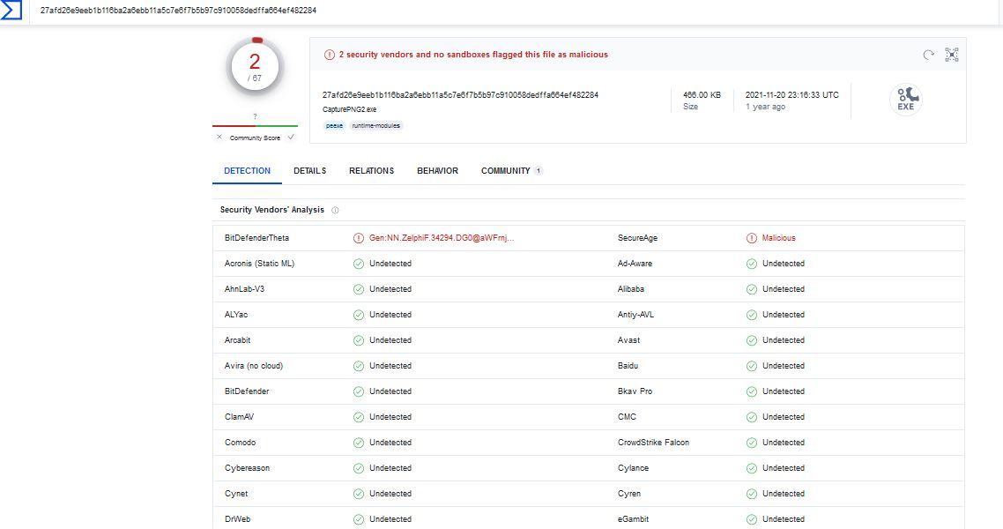Click the green check icon for CrowdStrike Falcon
This screenshot has width=1003, height=529.
pyautogui.click(x=752, y=443)
